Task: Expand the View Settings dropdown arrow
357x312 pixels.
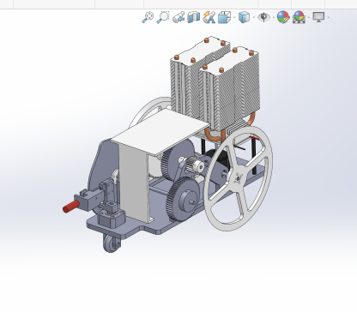Action: pyautogui.click(x=329, y=18)
